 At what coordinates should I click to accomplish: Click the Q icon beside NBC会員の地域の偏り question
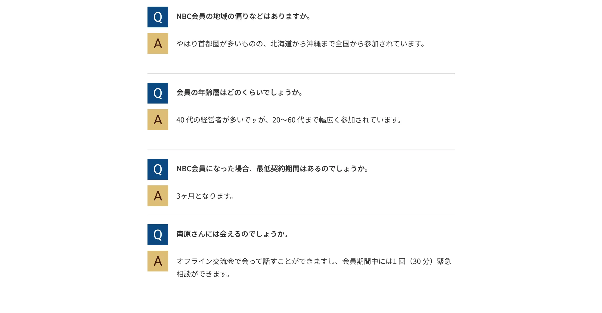(158, 17)
